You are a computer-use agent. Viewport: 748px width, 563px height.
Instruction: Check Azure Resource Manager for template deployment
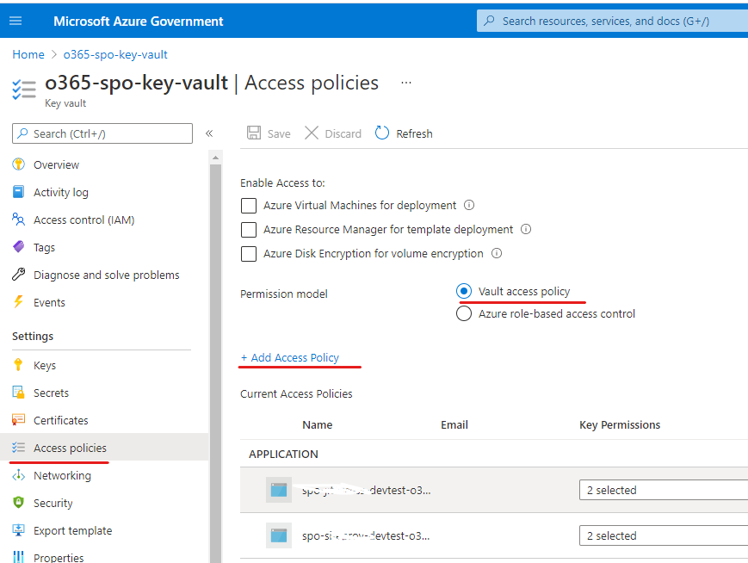(249, 230)
